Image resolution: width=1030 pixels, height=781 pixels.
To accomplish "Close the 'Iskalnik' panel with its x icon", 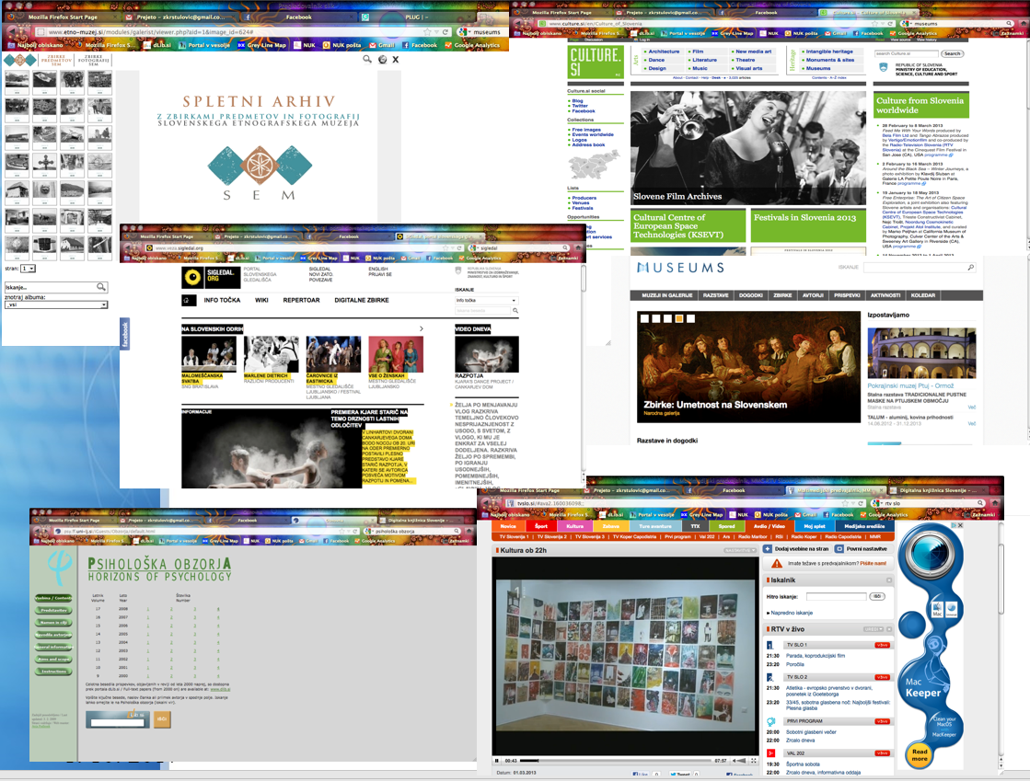I will click(889, 580).
